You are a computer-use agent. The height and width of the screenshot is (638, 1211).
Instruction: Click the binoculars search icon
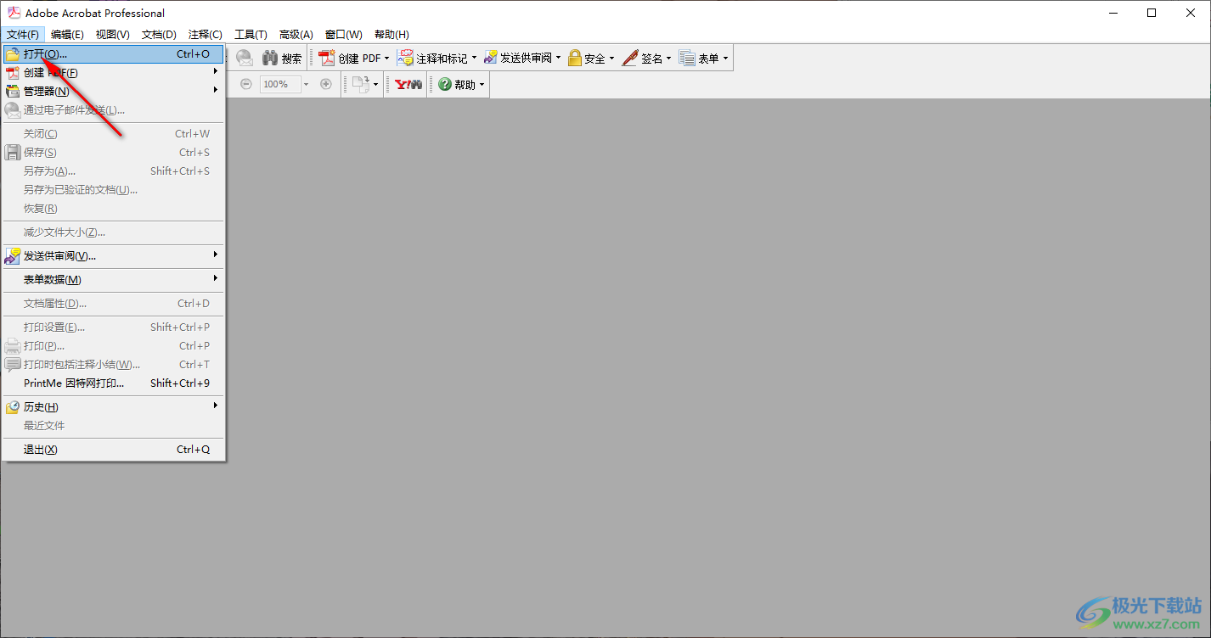pos(270,59)
